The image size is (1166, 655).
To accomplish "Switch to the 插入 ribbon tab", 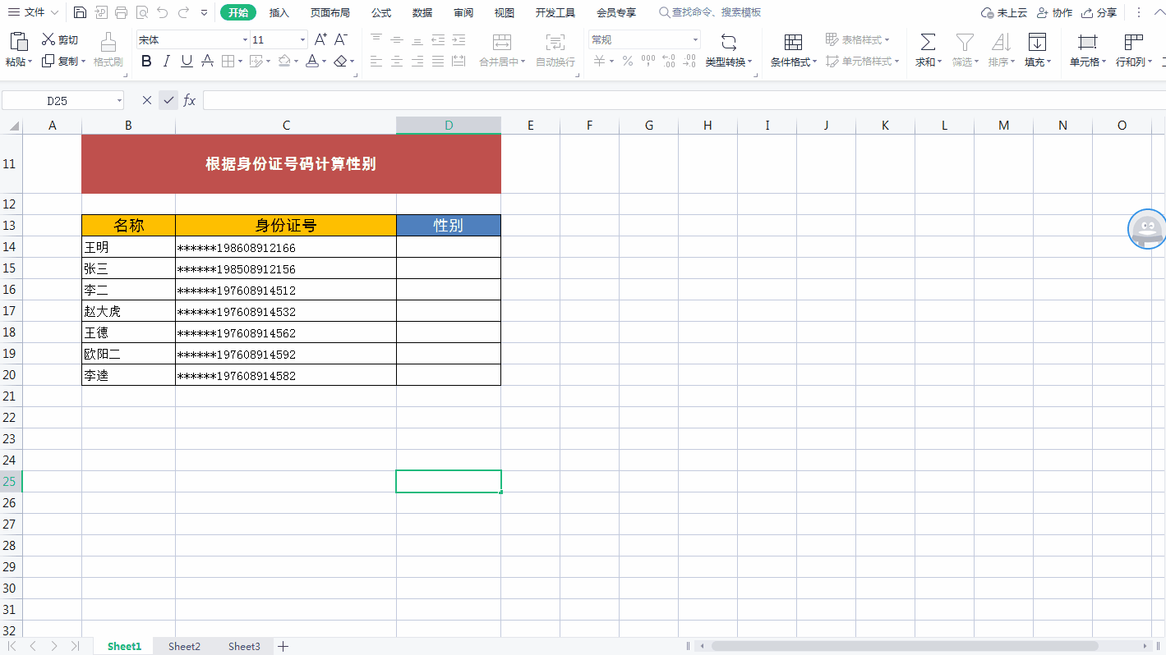I will point(279,12).
